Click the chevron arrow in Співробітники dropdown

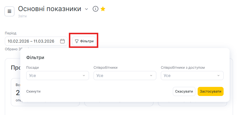pos(151,76)
